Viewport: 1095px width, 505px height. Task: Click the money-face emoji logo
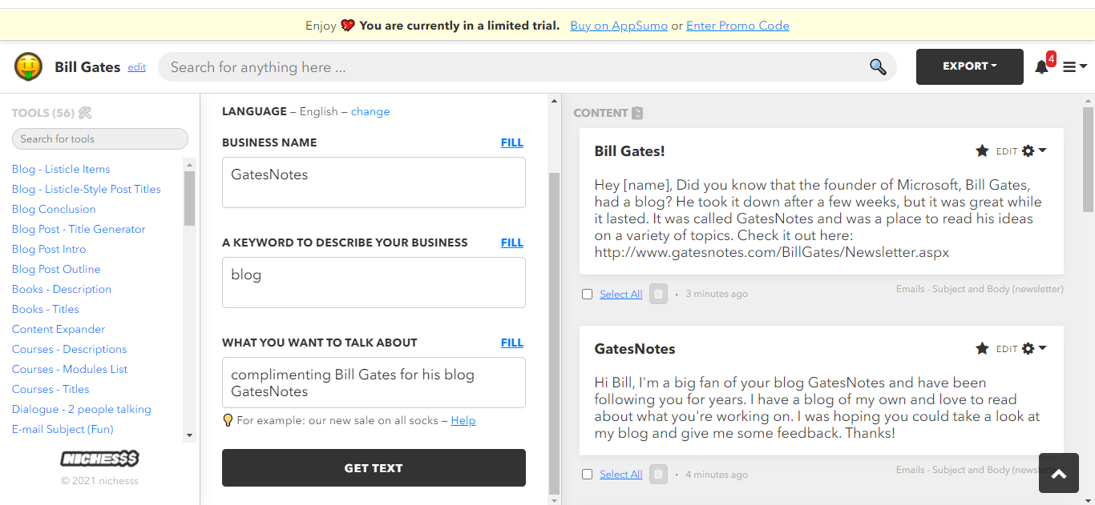(28, 66)
